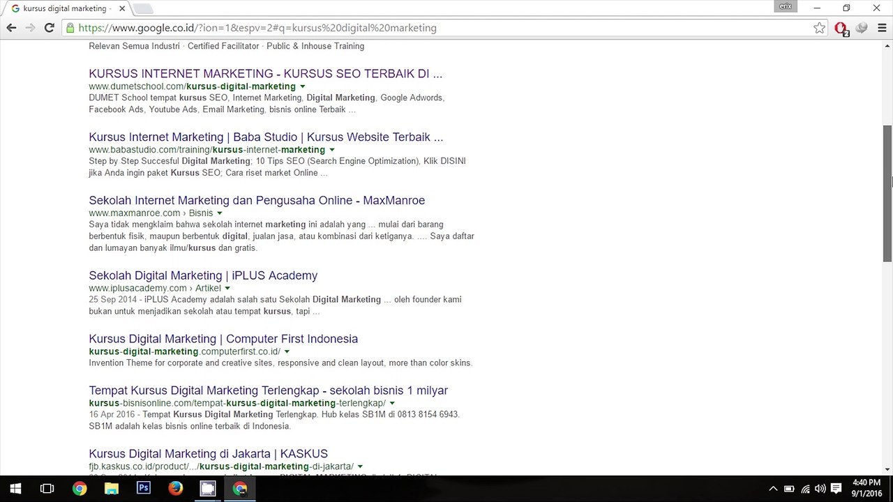Click the browser forward arrow
Screen dimensions: 893x502
(x=30, y=28)
